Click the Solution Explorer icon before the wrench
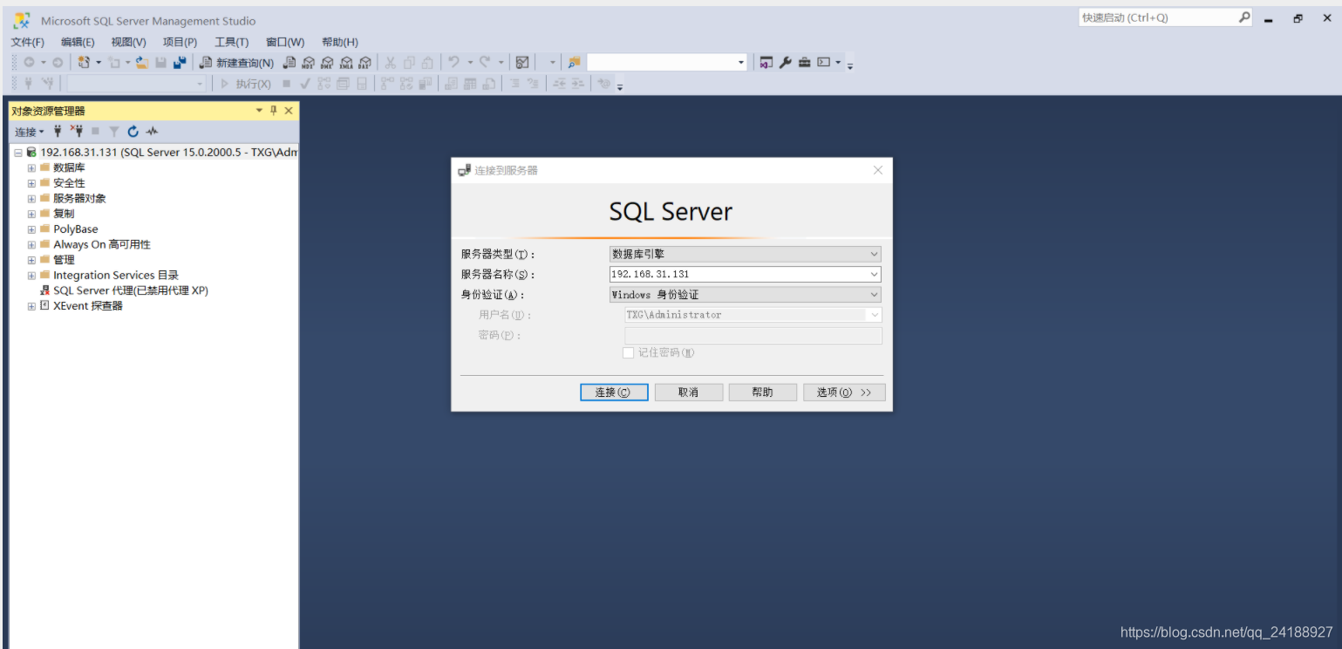This screenshot has width=1342, height=649. [766, 63]
